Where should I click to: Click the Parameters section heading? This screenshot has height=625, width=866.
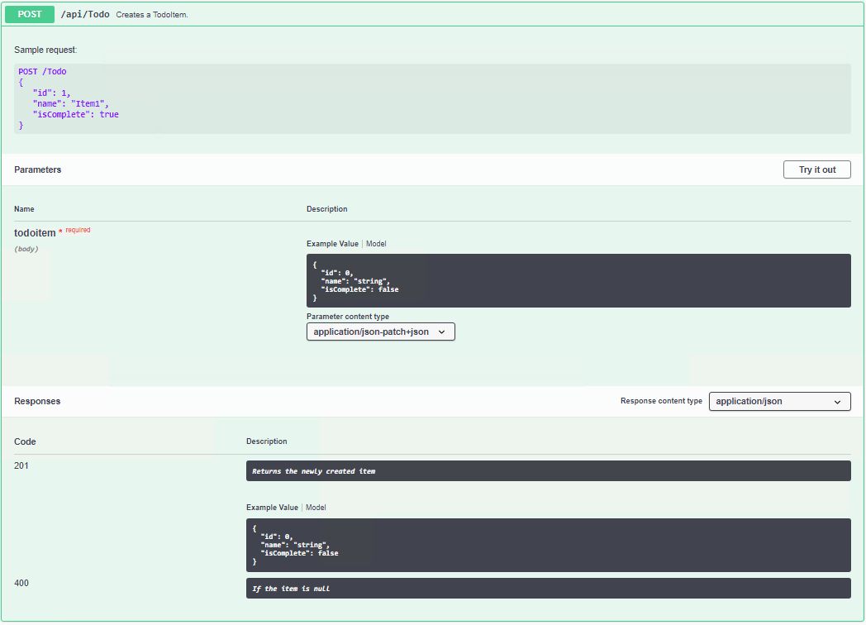click(37, 169)
